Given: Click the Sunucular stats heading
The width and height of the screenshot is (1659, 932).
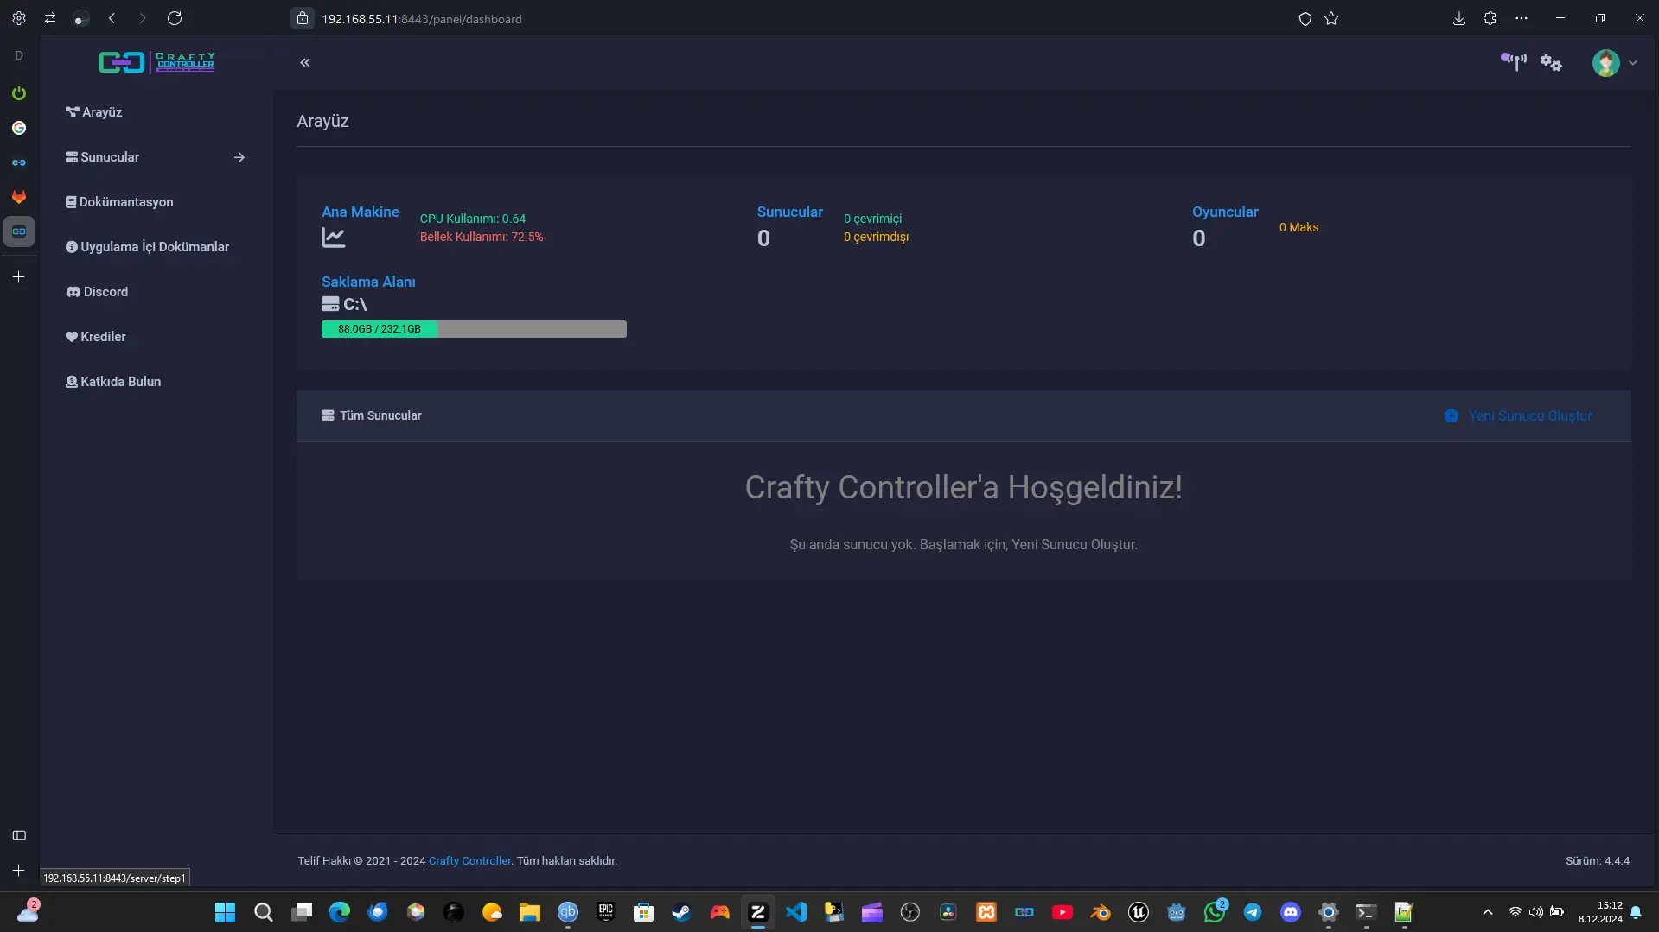Looking at the screenshot, I should click(790, 212).
